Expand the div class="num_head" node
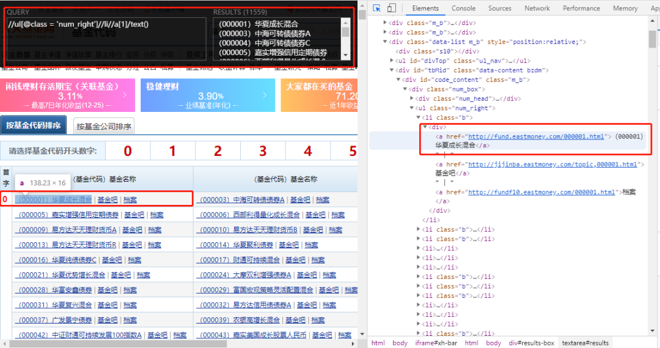 tap(412, 98)
